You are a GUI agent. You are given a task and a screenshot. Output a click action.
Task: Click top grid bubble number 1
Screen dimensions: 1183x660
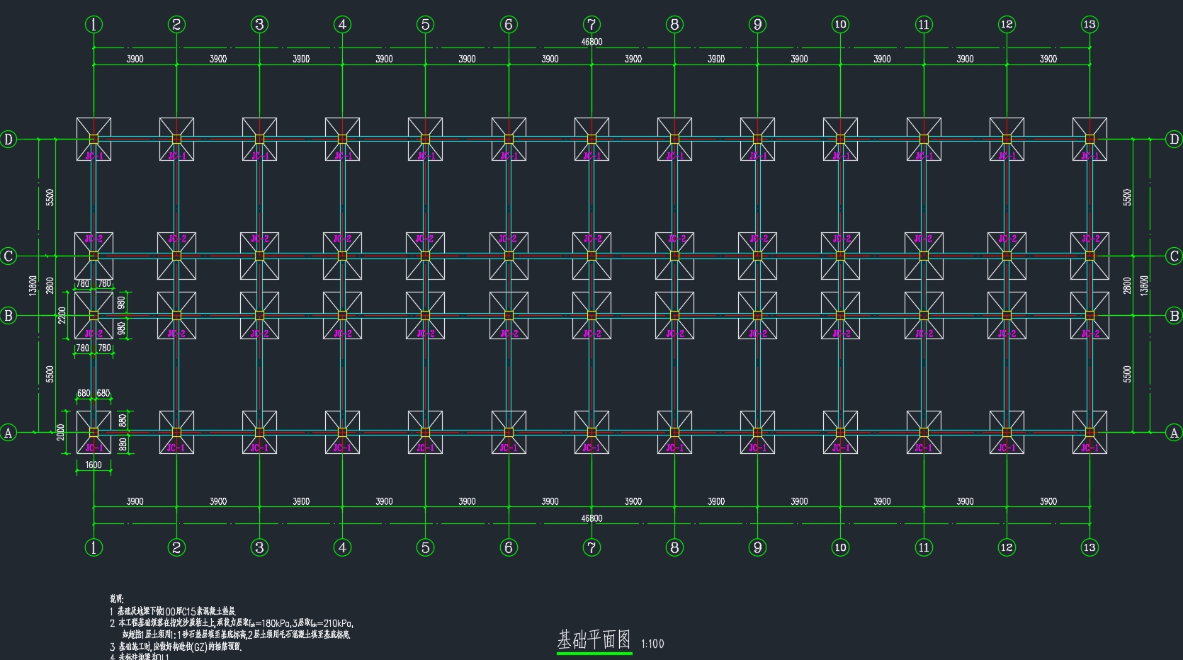94,24
